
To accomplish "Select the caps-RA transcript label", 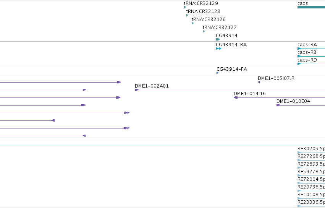I will click(x=307, y=45).
